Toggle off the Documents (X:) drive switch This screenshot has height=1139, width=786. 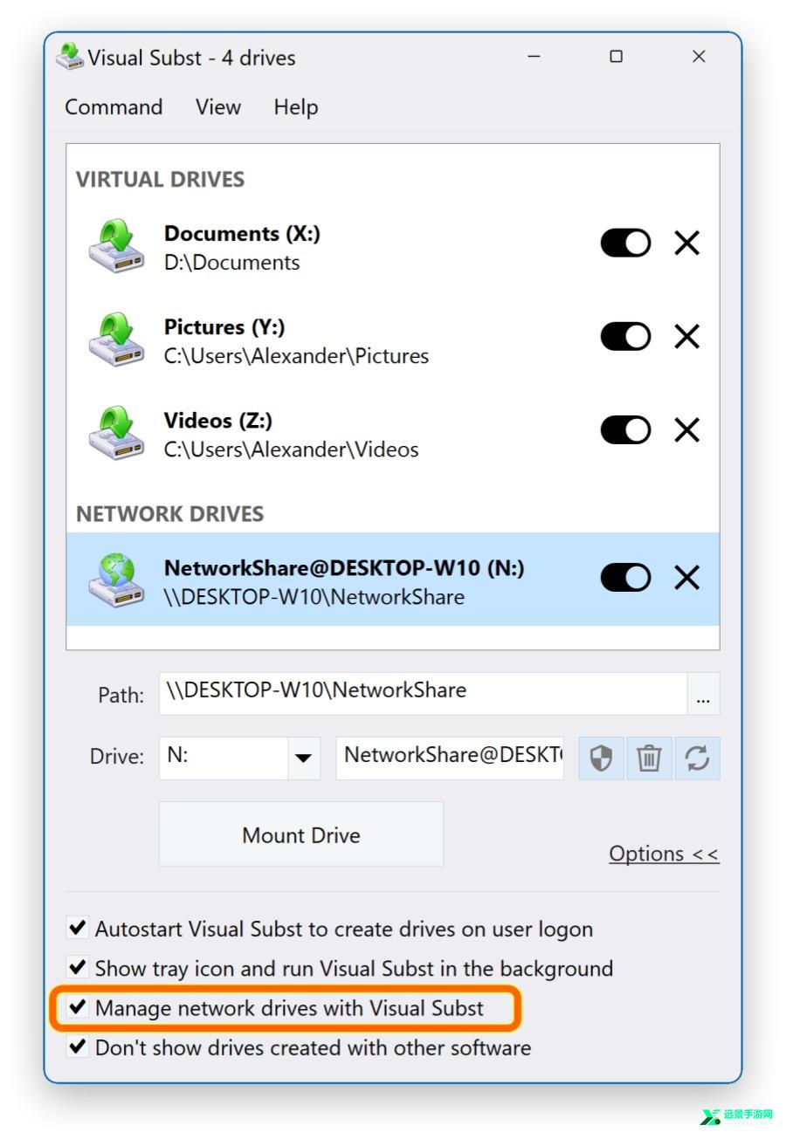[625, 243]
